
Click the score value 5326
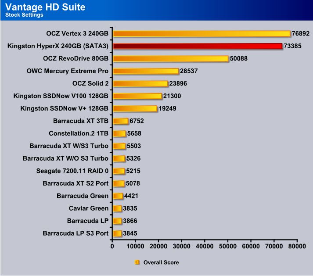(x=133, y=158)
